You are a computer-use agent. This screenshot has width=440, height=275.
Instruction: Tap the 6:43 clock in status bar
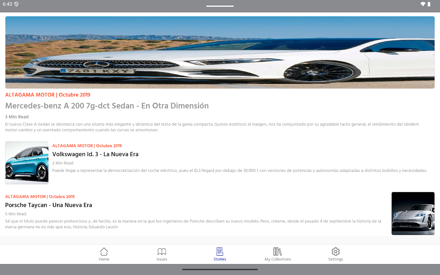point(7,4)
